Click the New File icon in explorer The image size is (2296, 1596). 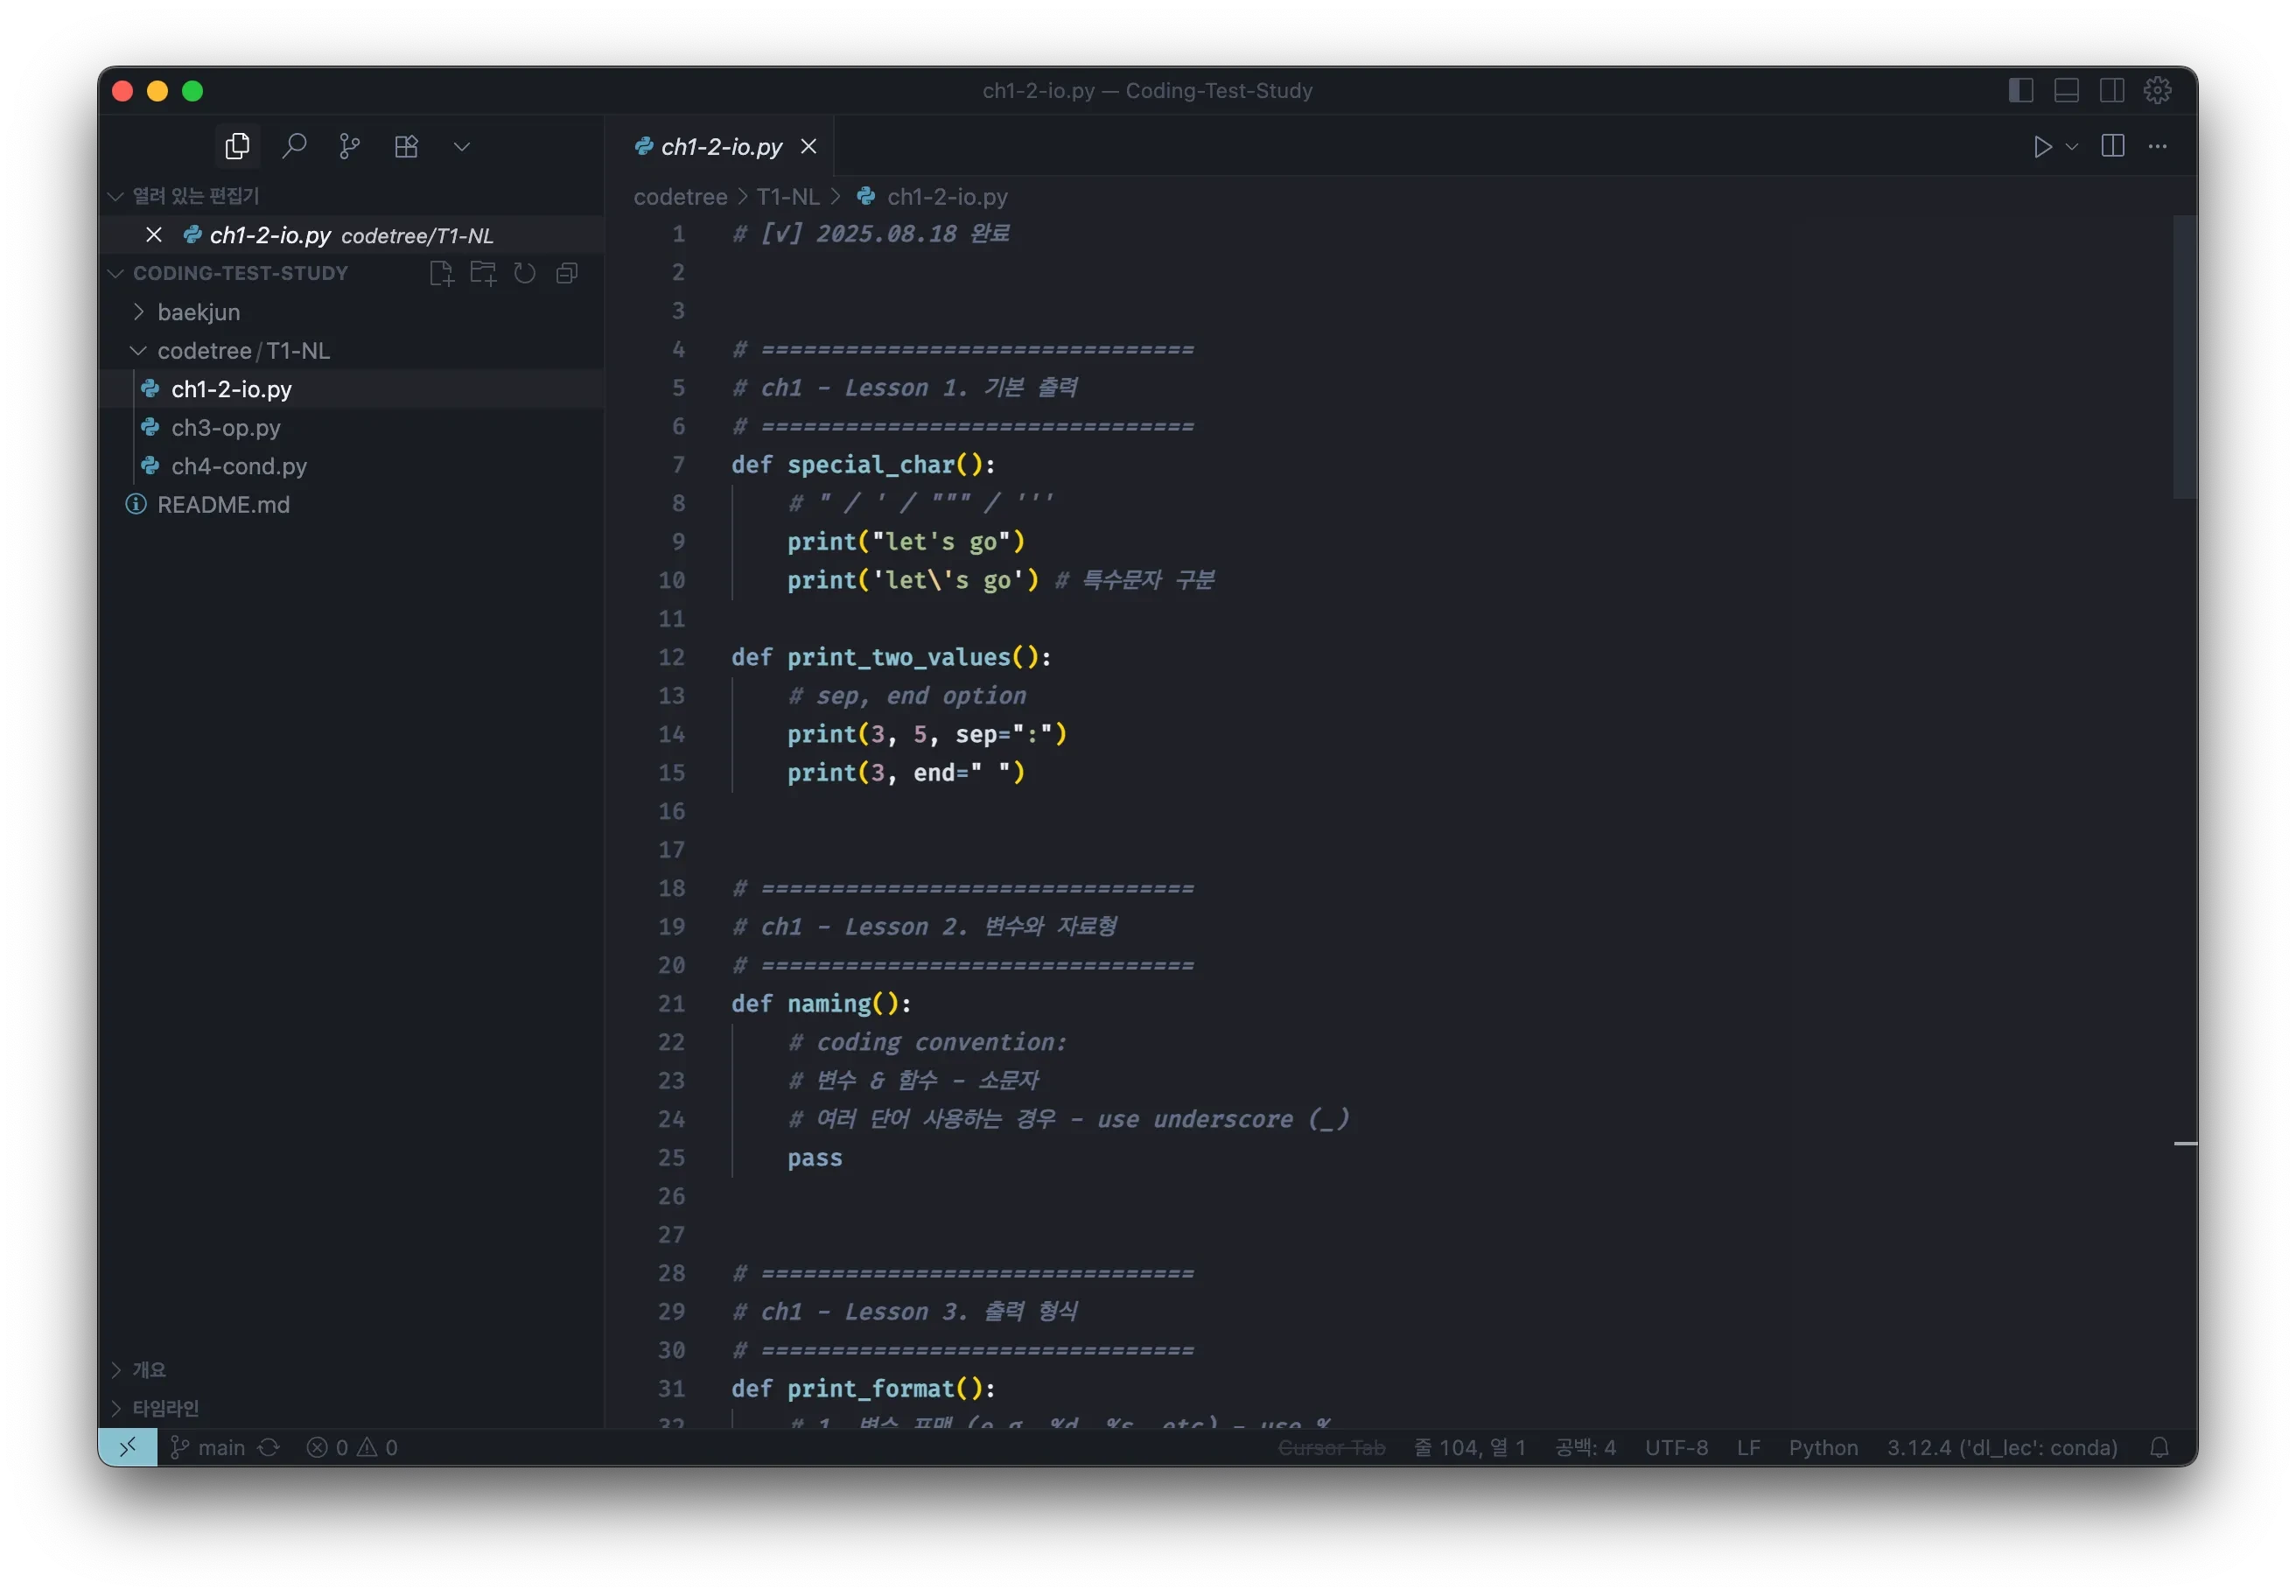(441, 273)
